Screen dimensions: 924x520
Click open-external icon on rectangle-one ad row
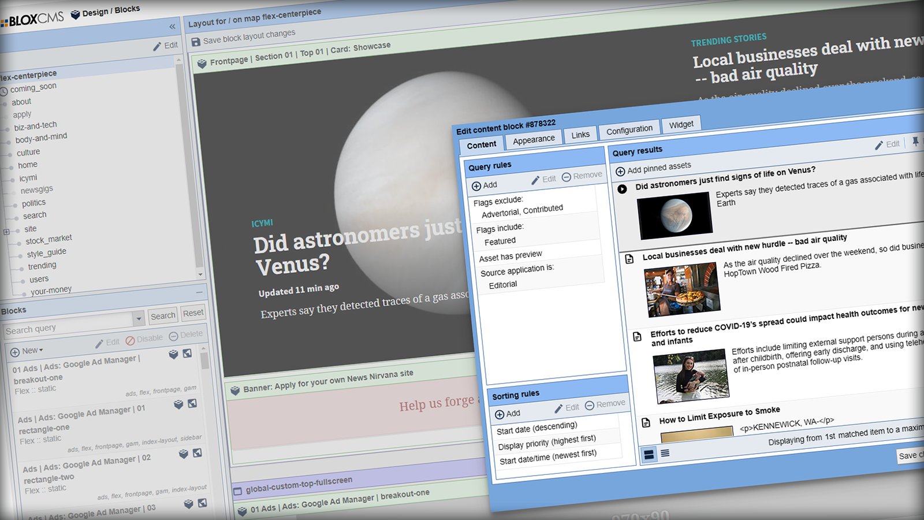tap(192, 403)
